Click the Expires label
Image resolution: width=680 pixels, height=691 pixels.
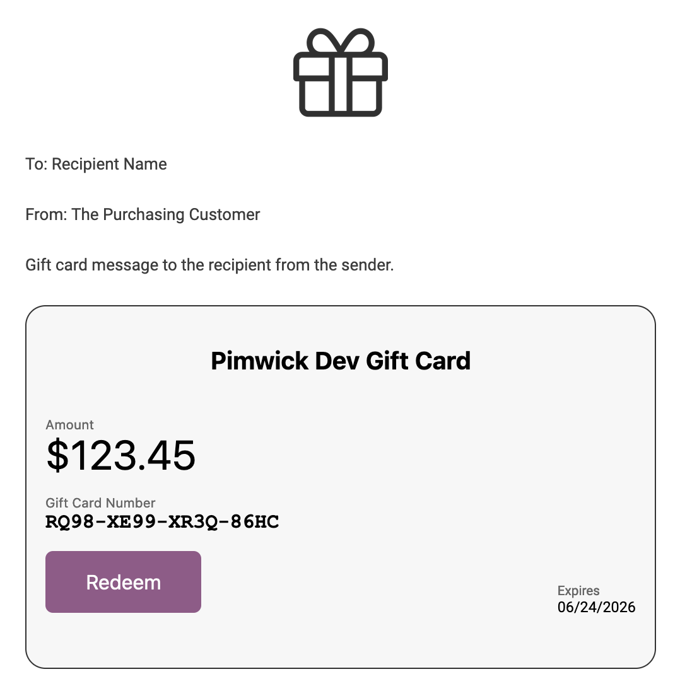[x=578, y=591]
